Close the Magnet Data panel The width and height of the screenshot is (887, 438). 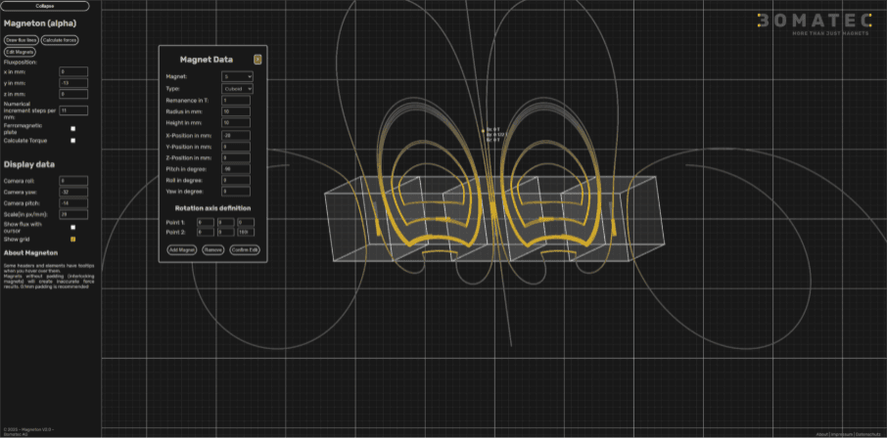tap(257, 59)
